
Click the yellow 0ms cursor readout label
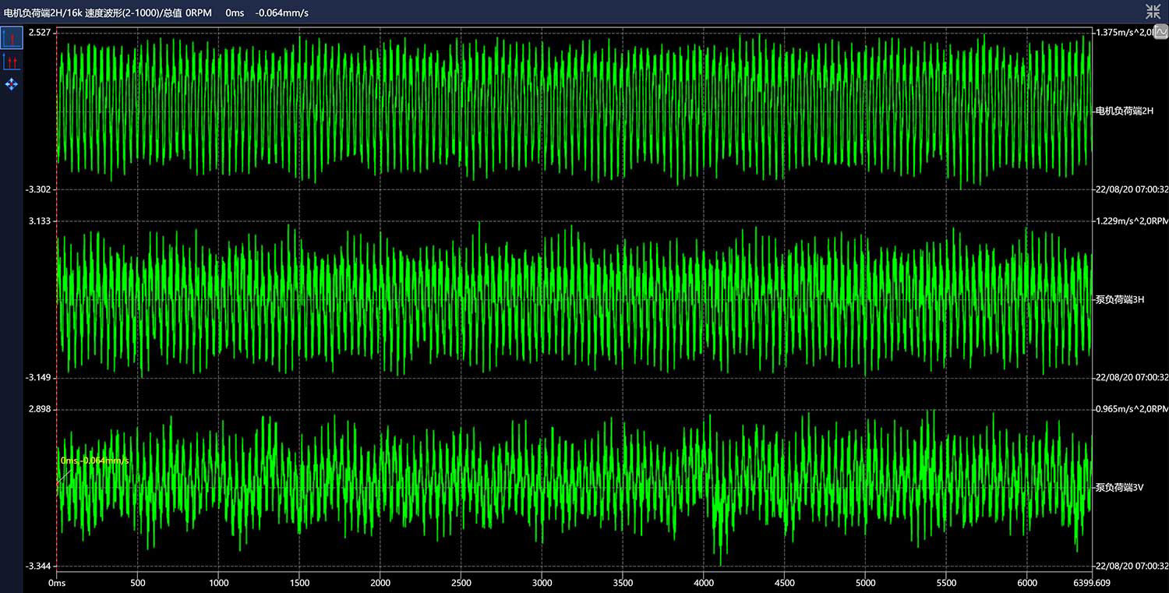[94, 461]
